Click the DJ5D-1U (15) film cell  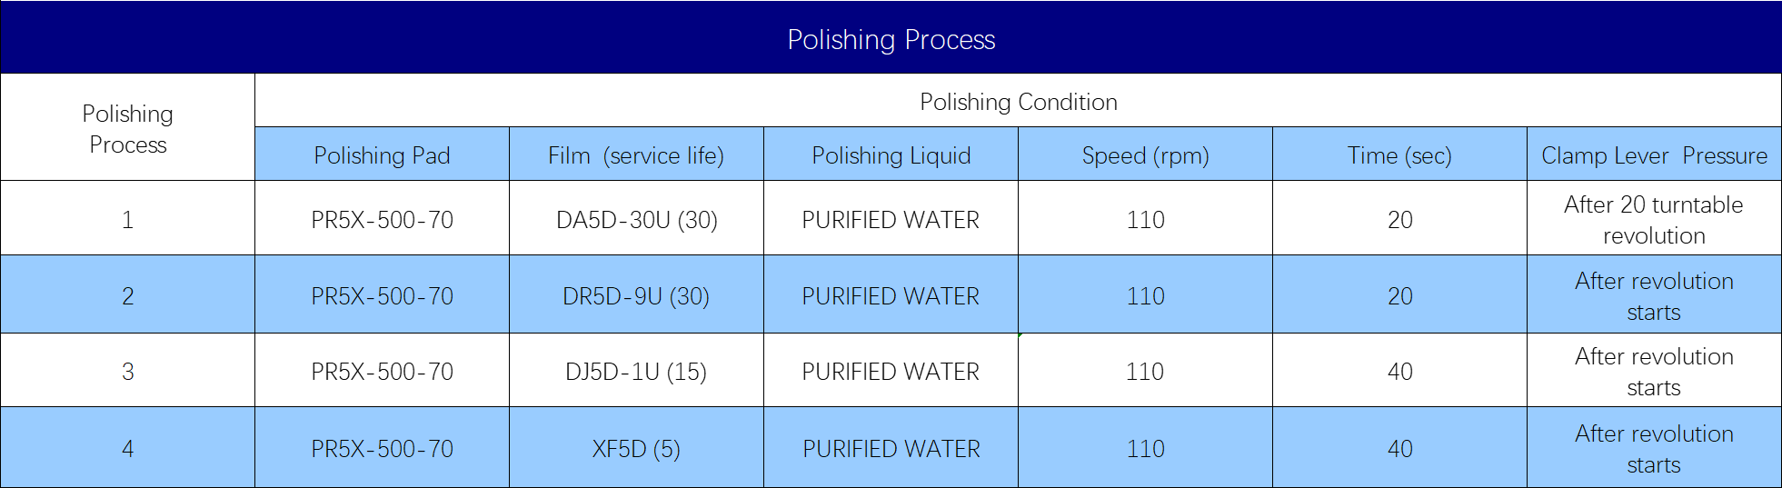tap(636, 372)
